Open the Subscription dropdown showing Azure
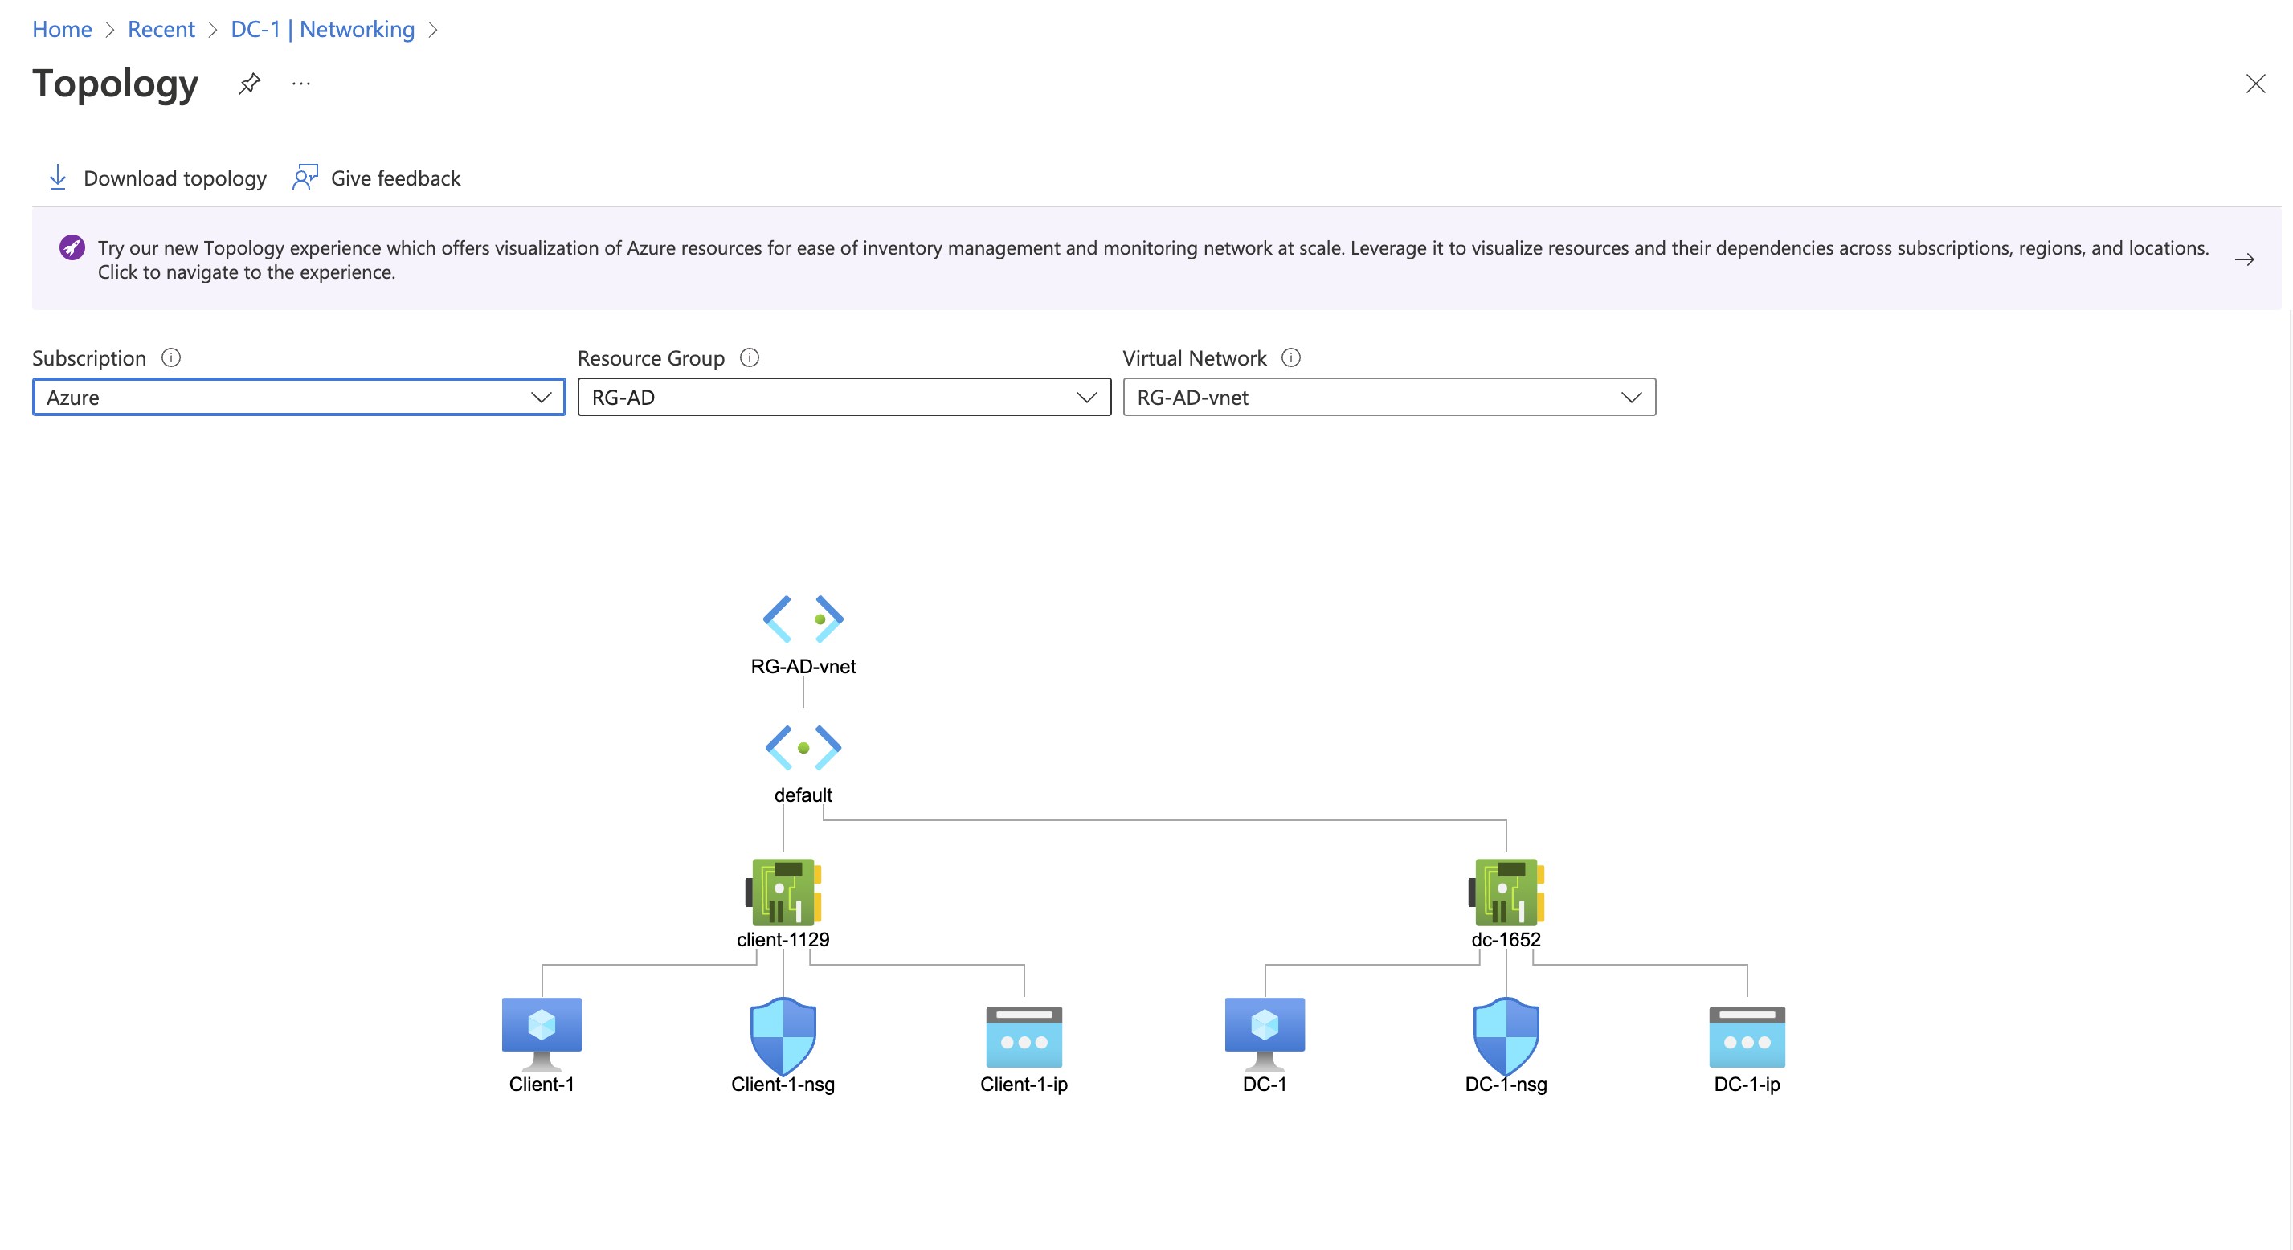Viewport: 2293px width, 1250px height. point(298,397)
